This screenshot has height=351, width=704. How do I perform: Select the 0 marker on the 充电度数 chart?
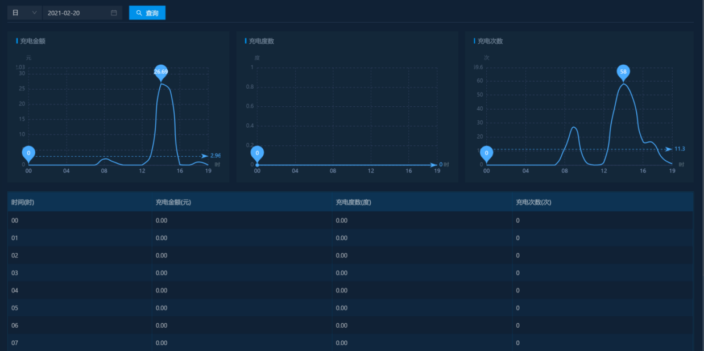pos(257,152)
